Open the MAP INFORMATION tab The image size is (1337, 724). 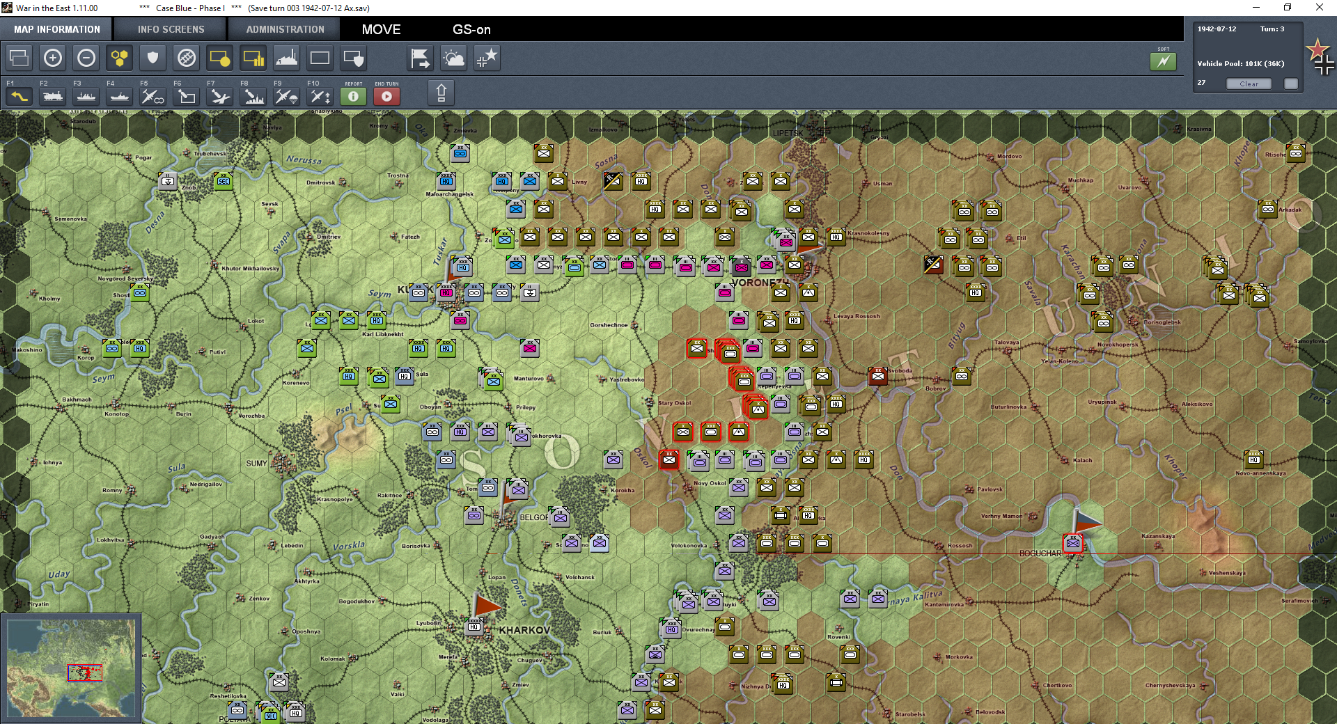[57, 29]
